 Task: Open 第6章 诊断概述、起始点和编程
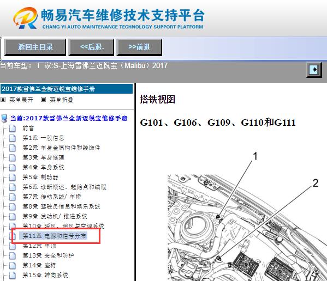[x=64, y=187]
